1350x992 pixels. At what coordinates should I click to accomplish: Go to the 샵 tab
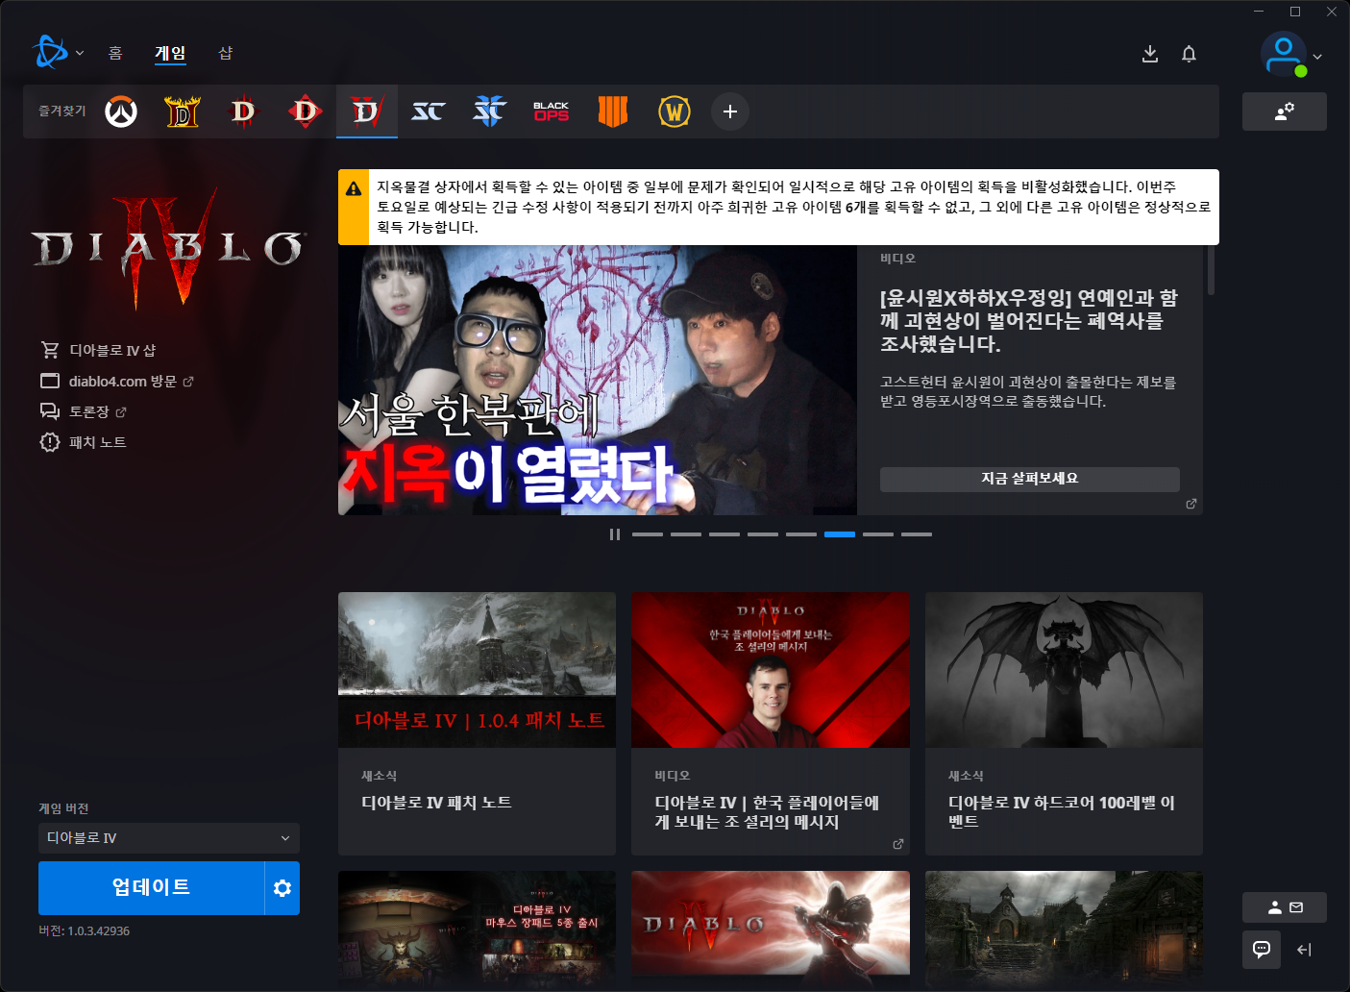pos(225,53)
